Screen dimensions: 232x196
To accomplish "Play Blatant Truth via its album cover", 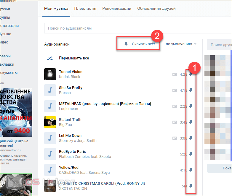I will (50, 122).
